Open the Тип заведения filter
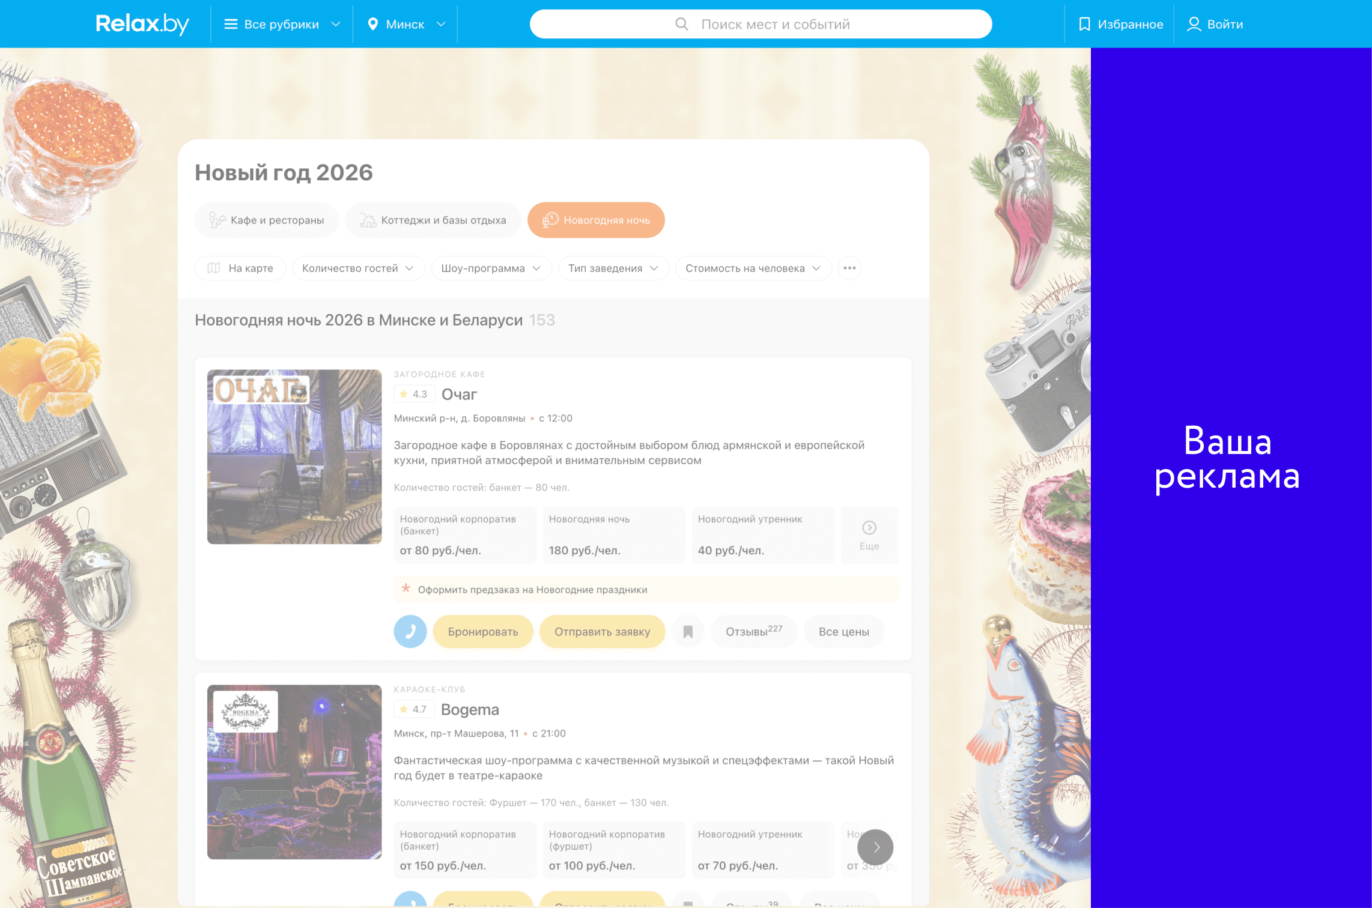The image size is (1372, 908). coord(613,268)
